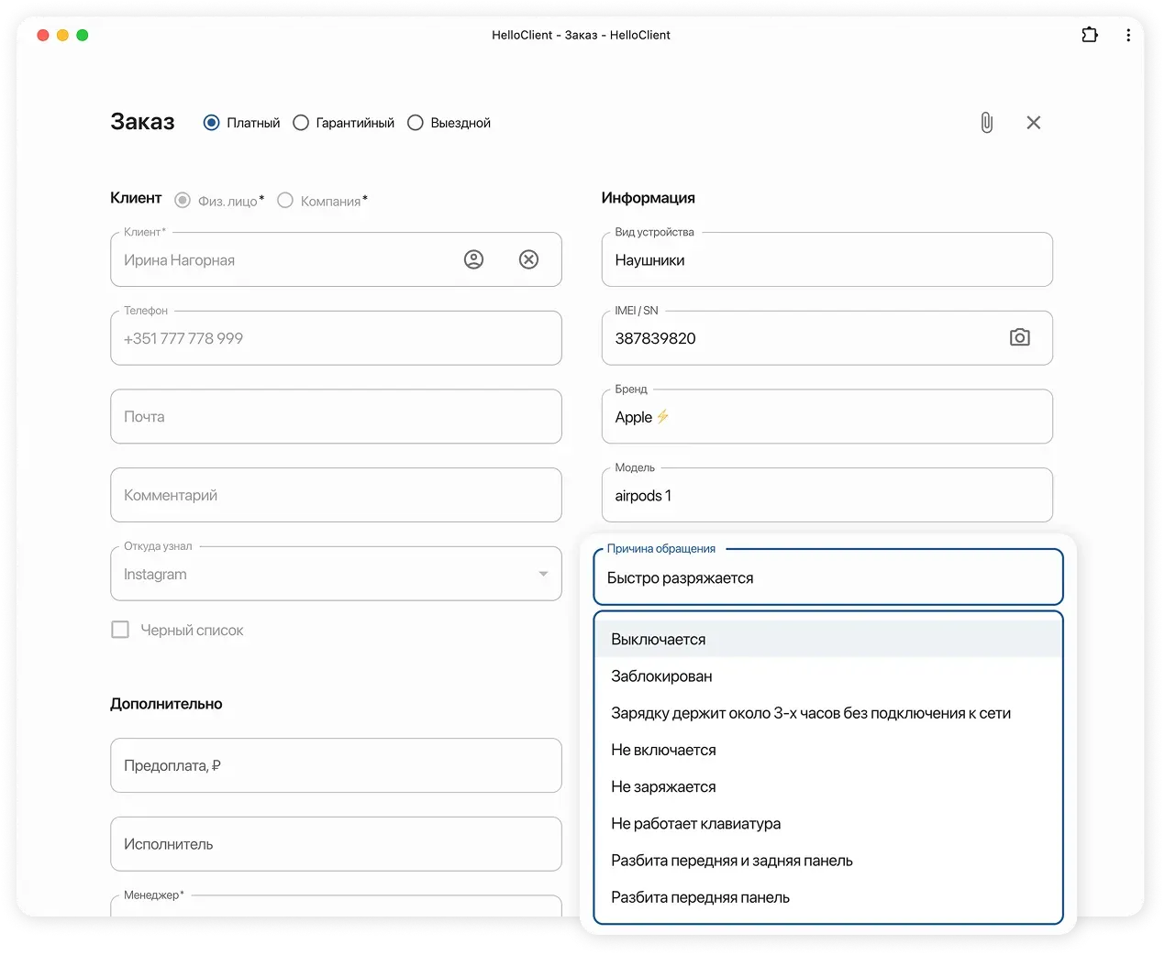The height and width of the screenshot is (955, 1165).
Task: Select Компания client type
Action: (x=285, y=201)
